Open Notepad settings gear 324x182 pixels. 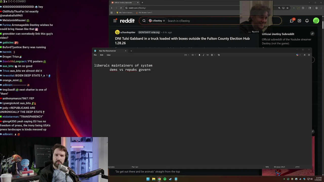click(x=309, y=55)
